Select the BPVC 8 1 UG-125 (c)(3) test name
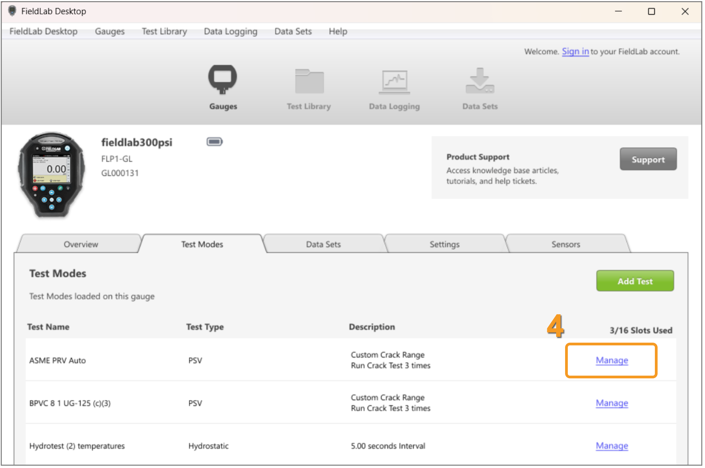This screenshot has width=705, height=468. [x=70, y=403]
